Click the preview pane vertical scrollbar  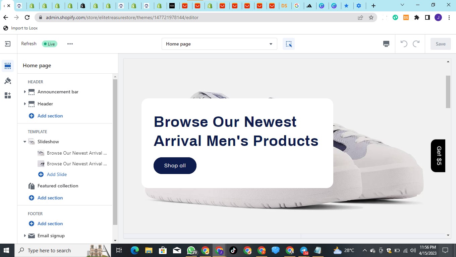coord(448,92)
